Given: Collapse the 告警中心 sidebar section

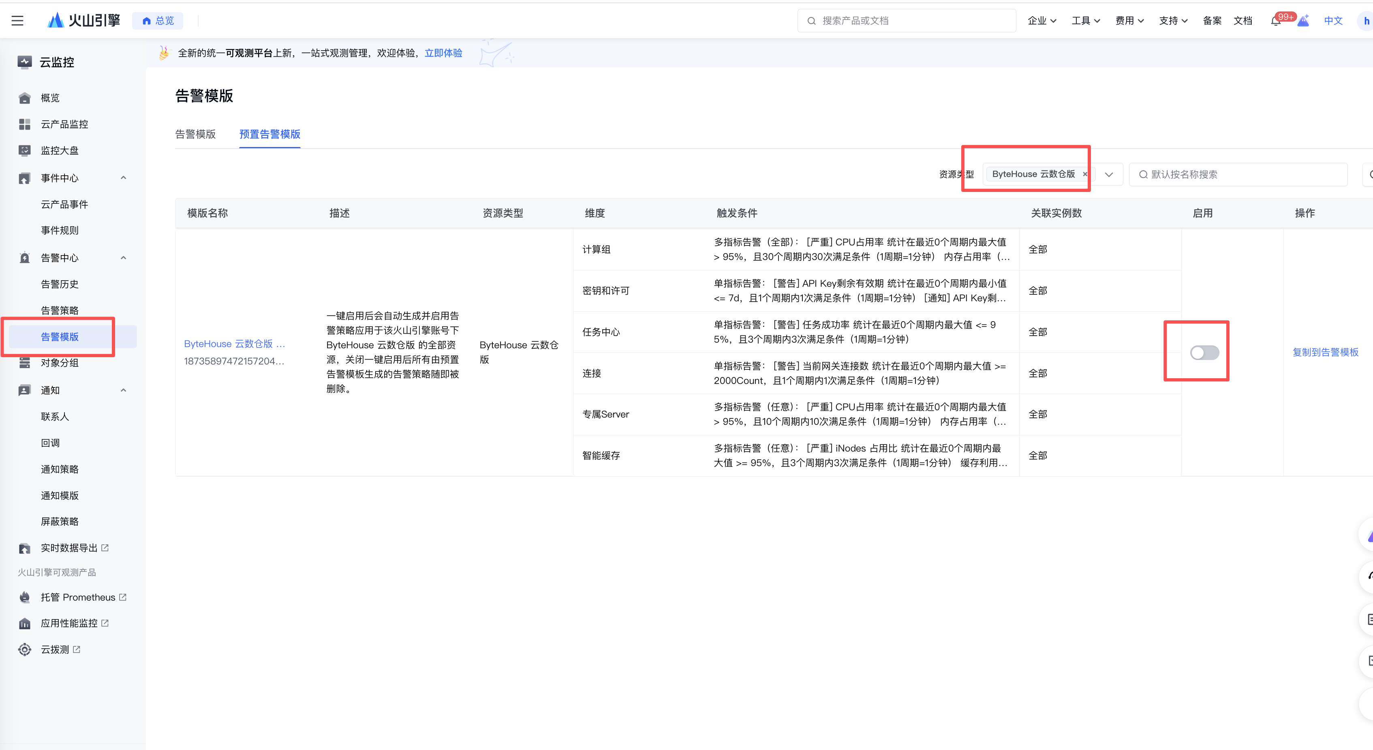Looking at the screenshot, I should click(124, 258).
